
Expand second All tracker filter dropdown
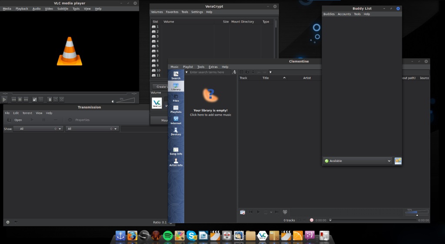(92, 129)
